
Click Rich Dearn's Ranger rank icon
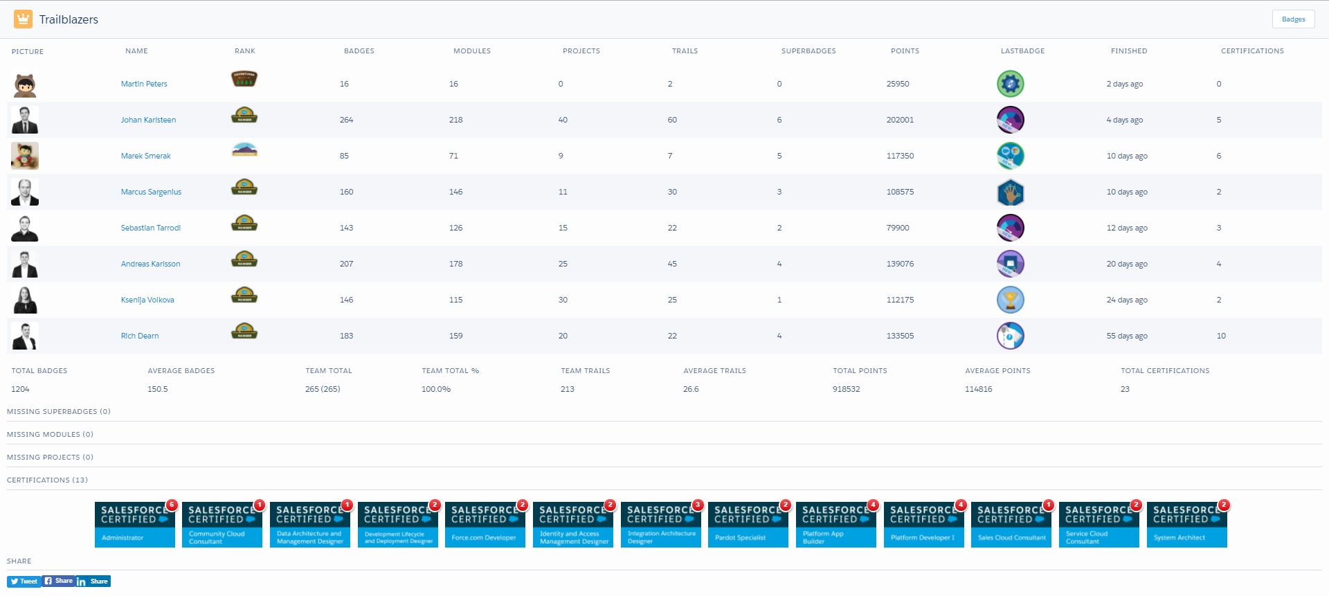coord(244,331)
